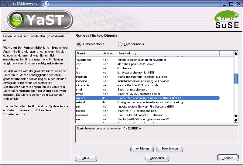Select the mrtd service row
The width and height of the screenshot is (243, 165).
click(148, 90)
